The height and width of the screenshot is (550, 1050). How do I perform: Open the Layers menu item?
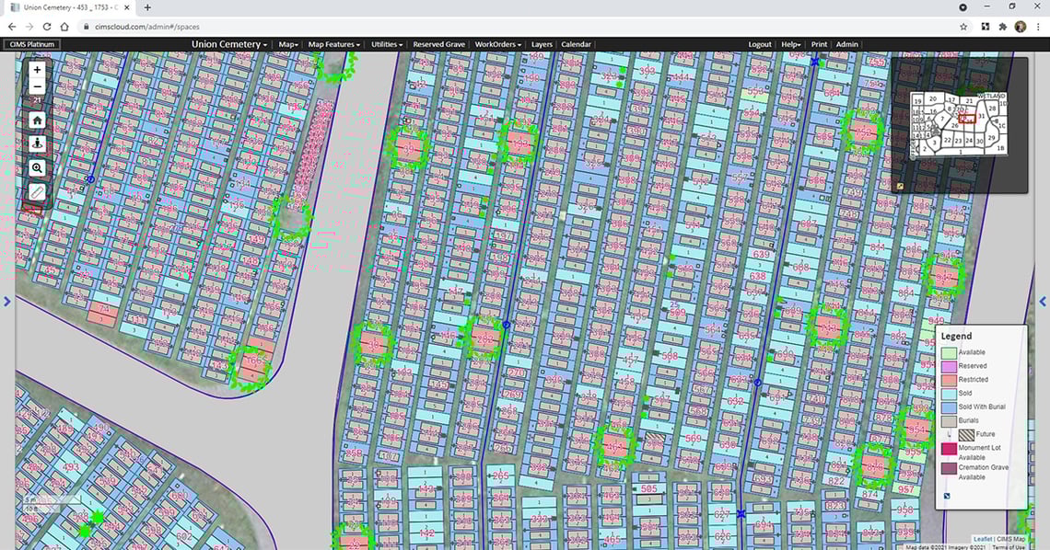542,44
